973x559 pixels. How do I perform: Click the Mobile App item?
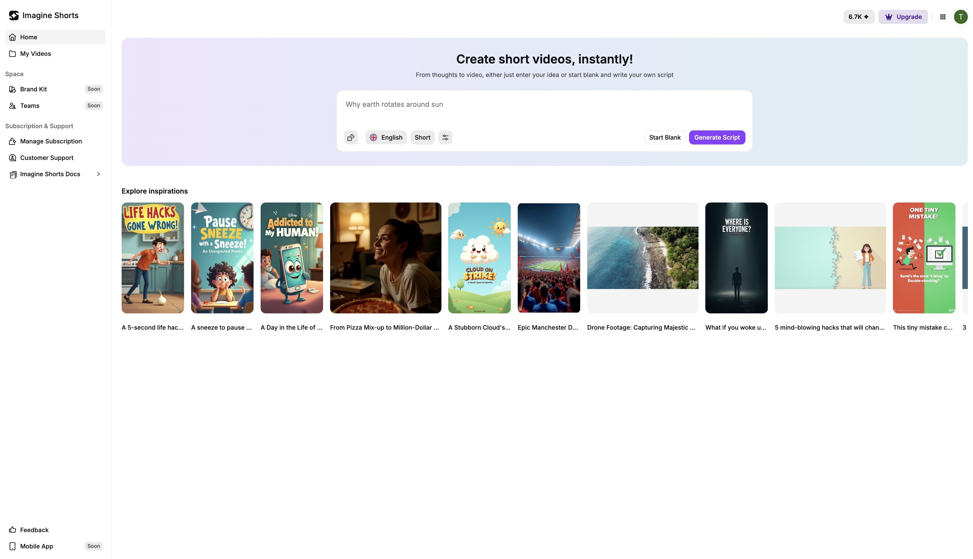click(55, 546)
